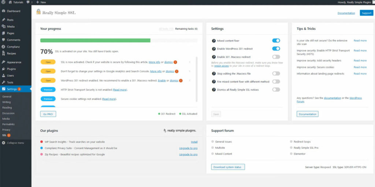Click the blue Support button
Viewport: 375px width, 187px height.
pyautogui.click(x=366, y=13)
